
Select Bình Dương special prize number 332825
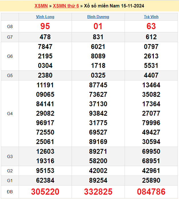click(98, 192)
